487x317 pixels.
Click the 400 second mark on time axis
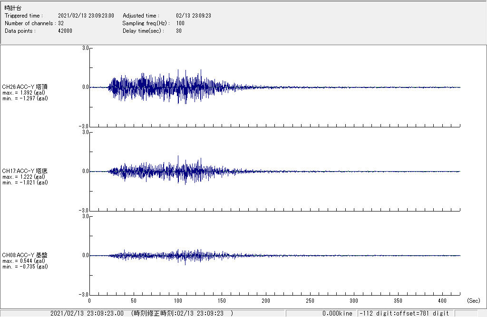(x=442, y=301)
